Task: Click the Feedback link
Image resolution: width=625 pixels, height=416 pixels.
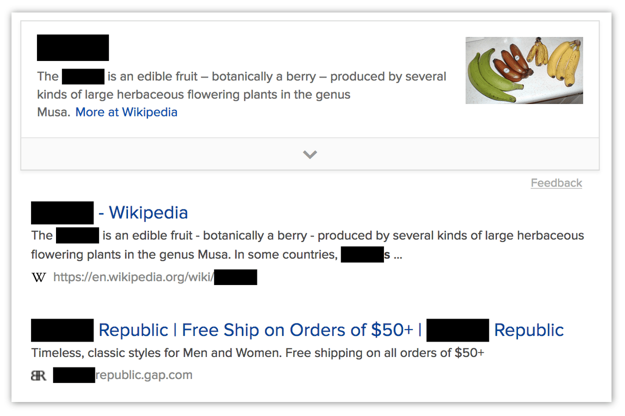Action: pyautogui.click(x=556, y=183)
